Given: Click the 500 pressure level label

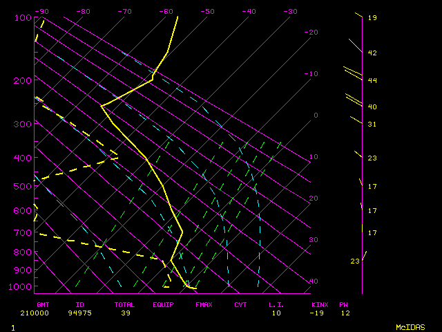Looking at the screenshot, I should tap(23, 186).
